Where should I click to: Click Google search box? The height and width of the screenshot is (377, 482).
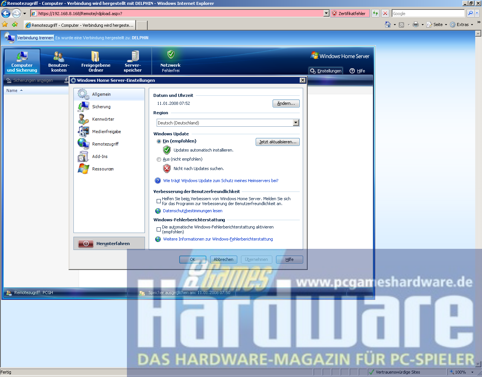point(429,13)
